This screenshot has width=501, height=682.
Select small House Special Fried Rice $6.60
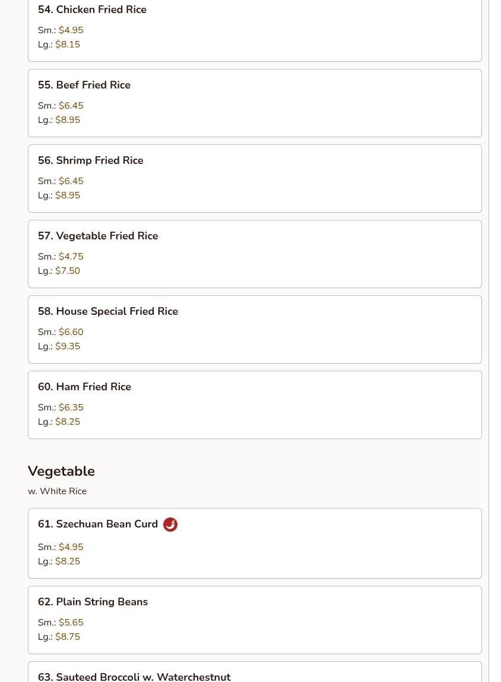pos(71,332)
